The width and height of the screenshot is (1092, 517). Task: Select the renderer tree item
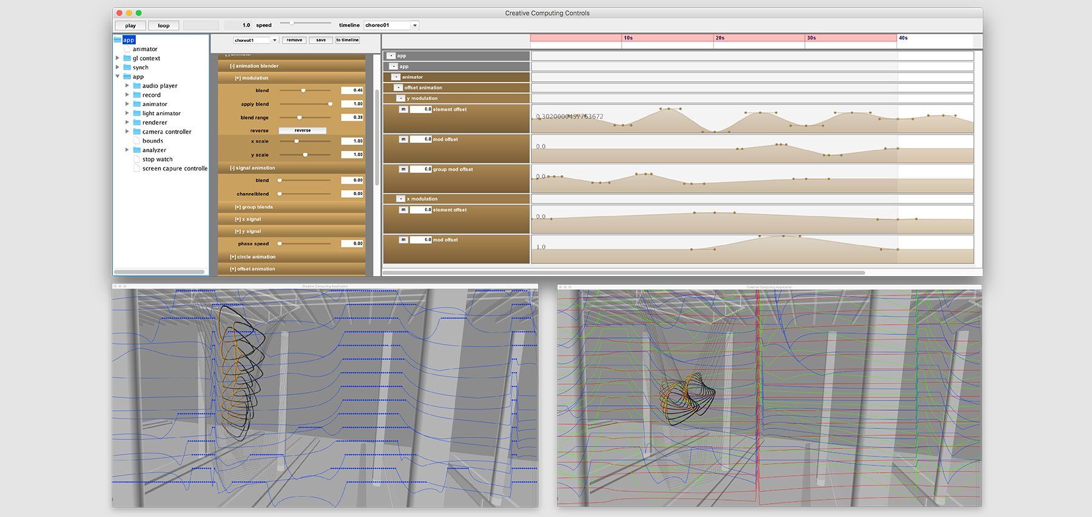tap(155, 122)
